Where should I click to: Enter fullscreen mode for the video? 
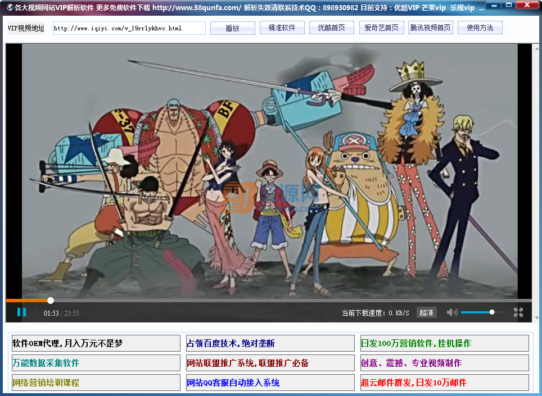[x=518, y=312]
